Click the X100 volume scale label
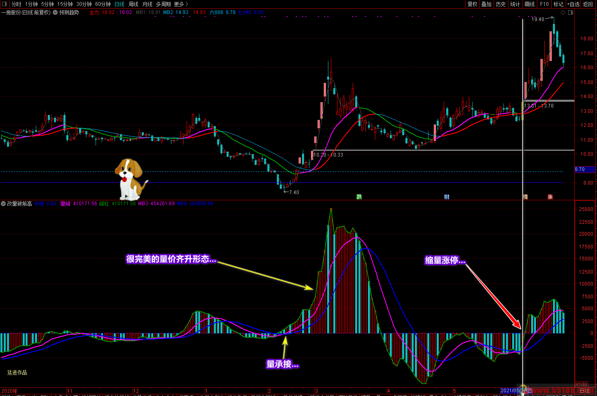The width and height of the screenshot is (597, 396). (x=581, y=384)
